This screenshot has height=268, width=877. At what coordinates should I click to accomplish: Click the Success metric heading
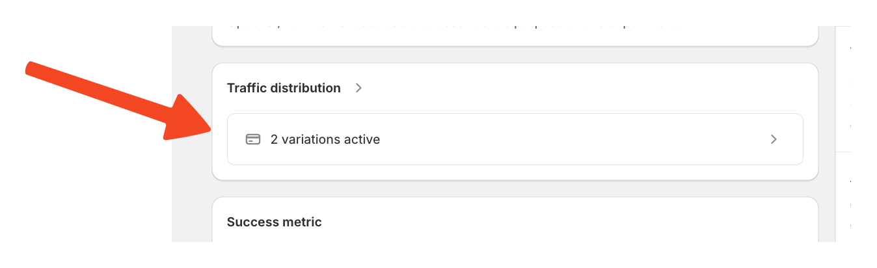pyautogui.click(x=274, y=222)
